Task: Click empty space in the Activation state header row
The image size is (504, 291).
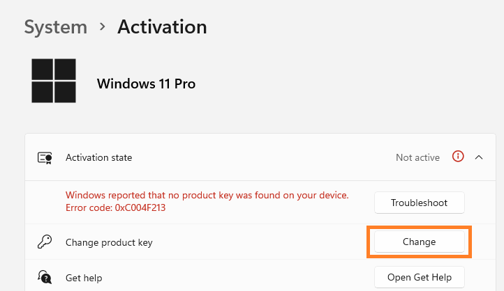Action: tap(257, 157)
